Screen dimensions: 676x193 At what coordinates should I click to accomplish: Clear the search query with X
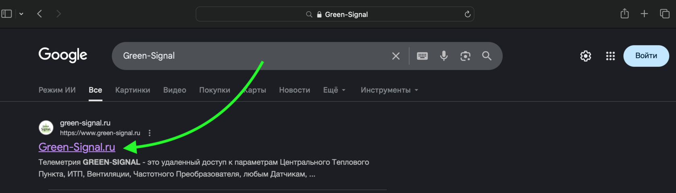(x=396, y=56)
